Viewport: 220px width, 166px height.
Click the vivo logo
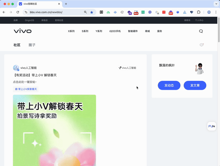click(23, 31)
